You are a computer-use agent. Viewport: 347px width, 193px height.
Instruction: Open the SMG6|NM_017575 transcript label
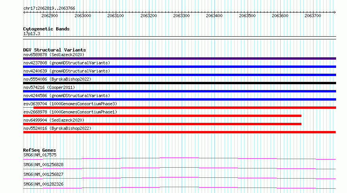40,155
